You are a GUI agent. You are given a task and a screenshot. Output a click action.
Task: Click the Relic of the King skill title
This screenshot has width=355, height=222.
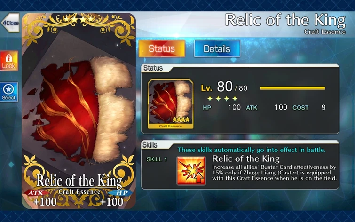245,159
